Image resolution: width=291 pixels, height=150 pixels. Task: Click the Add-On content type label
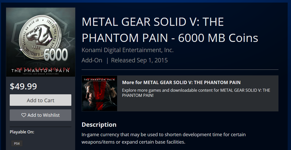click(x=92, y=60)
